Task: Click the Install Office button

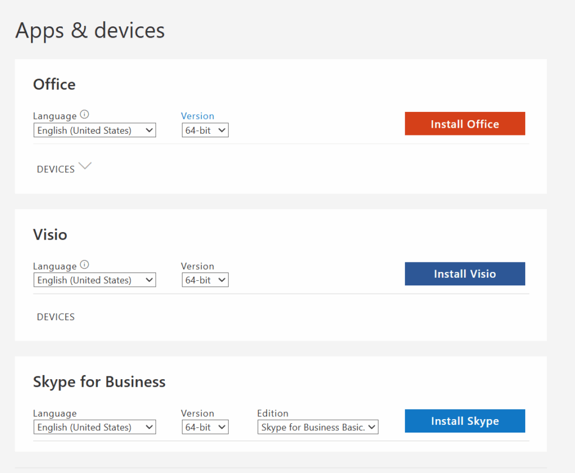Action: click(x=465, y=124)
